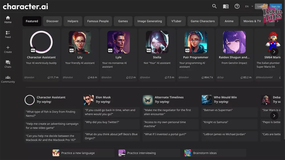Try "LeBron James vs Michael Jordan" prompt
The height and width of the screenshot is (160, 285).
click(x=229, y=136)
